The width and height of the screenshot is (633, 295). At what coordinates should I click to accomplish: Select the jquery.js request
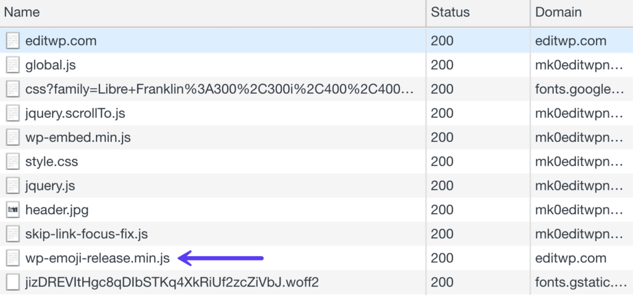(50, 186)
